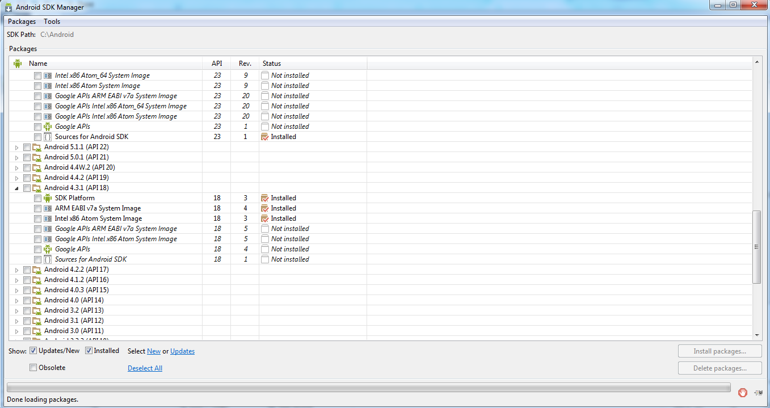Expand Android 4.2.2 (API 17) tree node

pyautogui.click(x=16, y=270)
